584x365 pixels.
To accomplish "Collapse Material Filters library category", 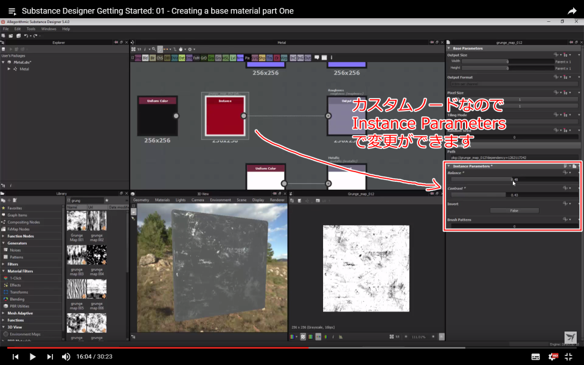I will point(4,271).
